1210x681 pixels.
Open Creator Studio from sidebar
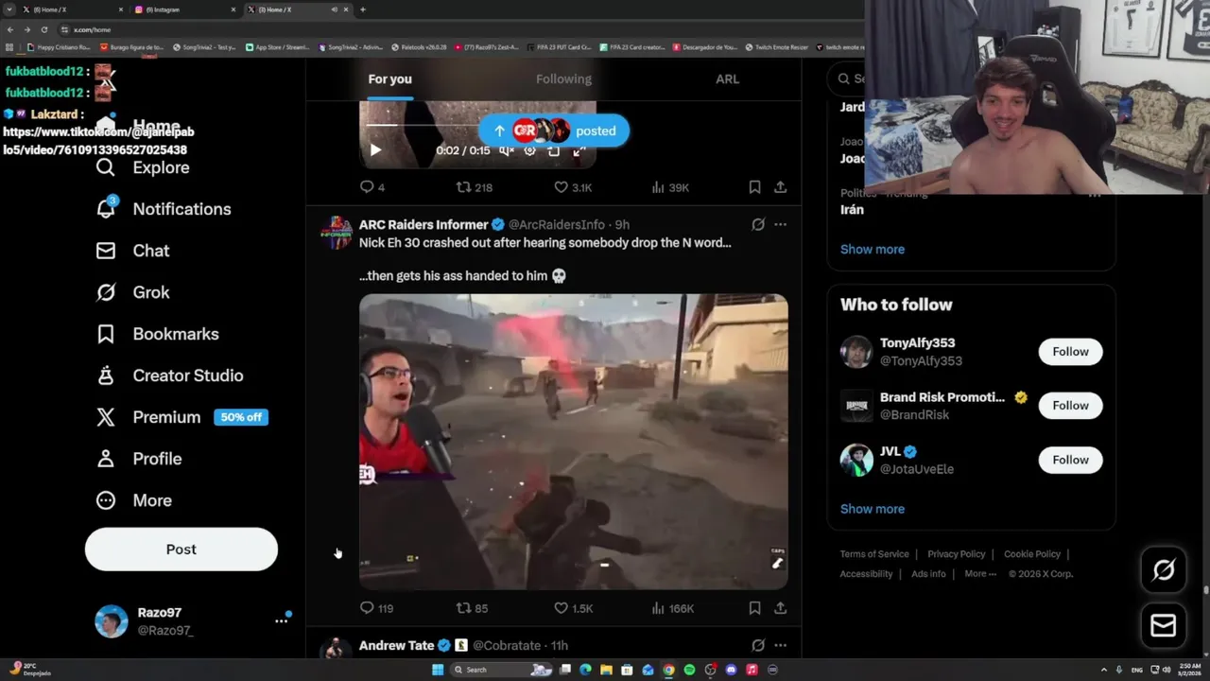click(x=169, y=375)
